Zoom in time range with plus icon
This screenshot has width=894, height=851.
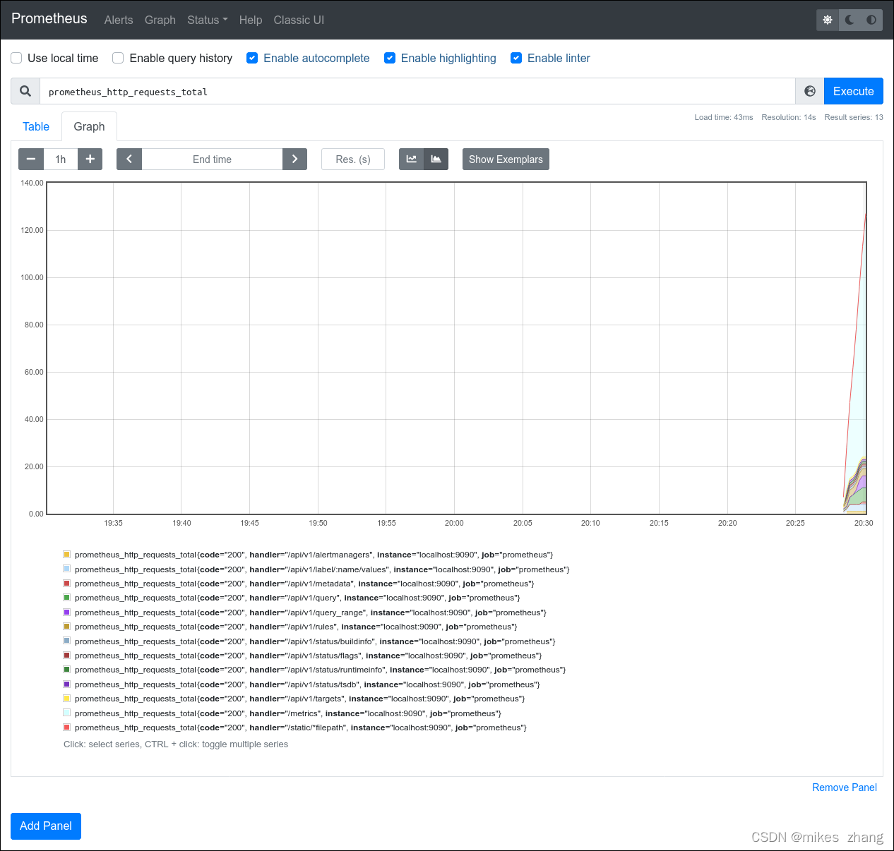coord(90,159)
